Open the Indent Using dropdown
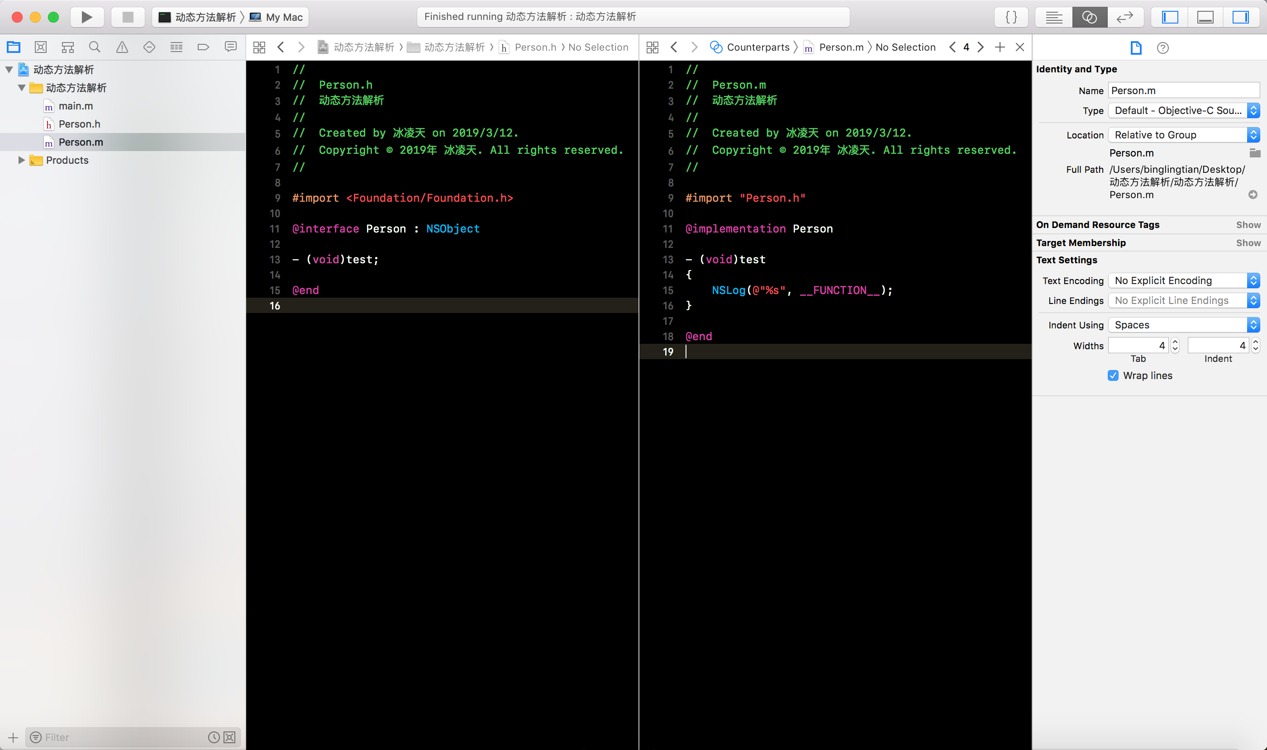The width and height of the screenshot is (1267, 750). (1183, 325)
